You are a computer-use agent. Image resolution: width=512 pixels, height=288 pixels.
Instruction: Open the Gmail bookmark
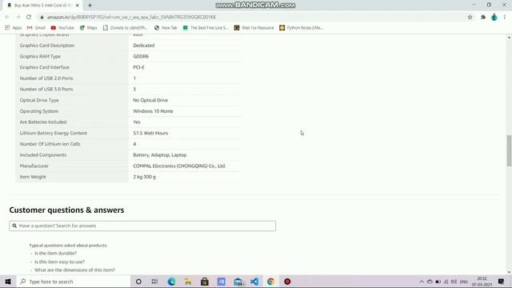(x=36, y=28)
